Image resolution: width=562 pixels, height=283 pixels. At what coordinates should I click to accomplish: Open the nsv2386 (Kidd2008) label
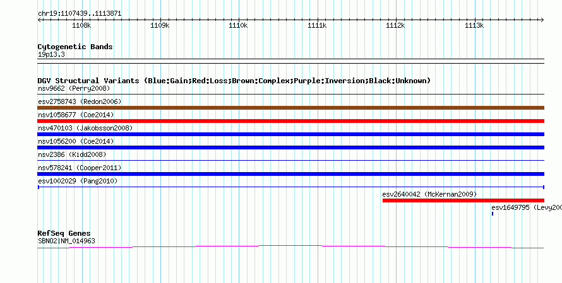(x=72, y=154)
